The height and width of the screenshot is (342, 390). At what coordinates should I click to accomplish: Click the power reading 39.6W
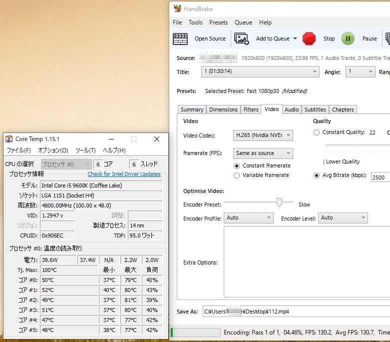[58, 260]
